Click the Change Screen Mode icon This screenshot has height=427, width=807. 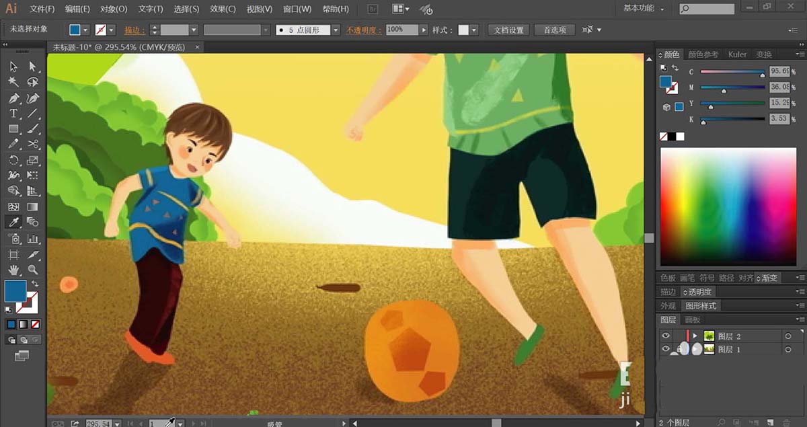point(22,355)
